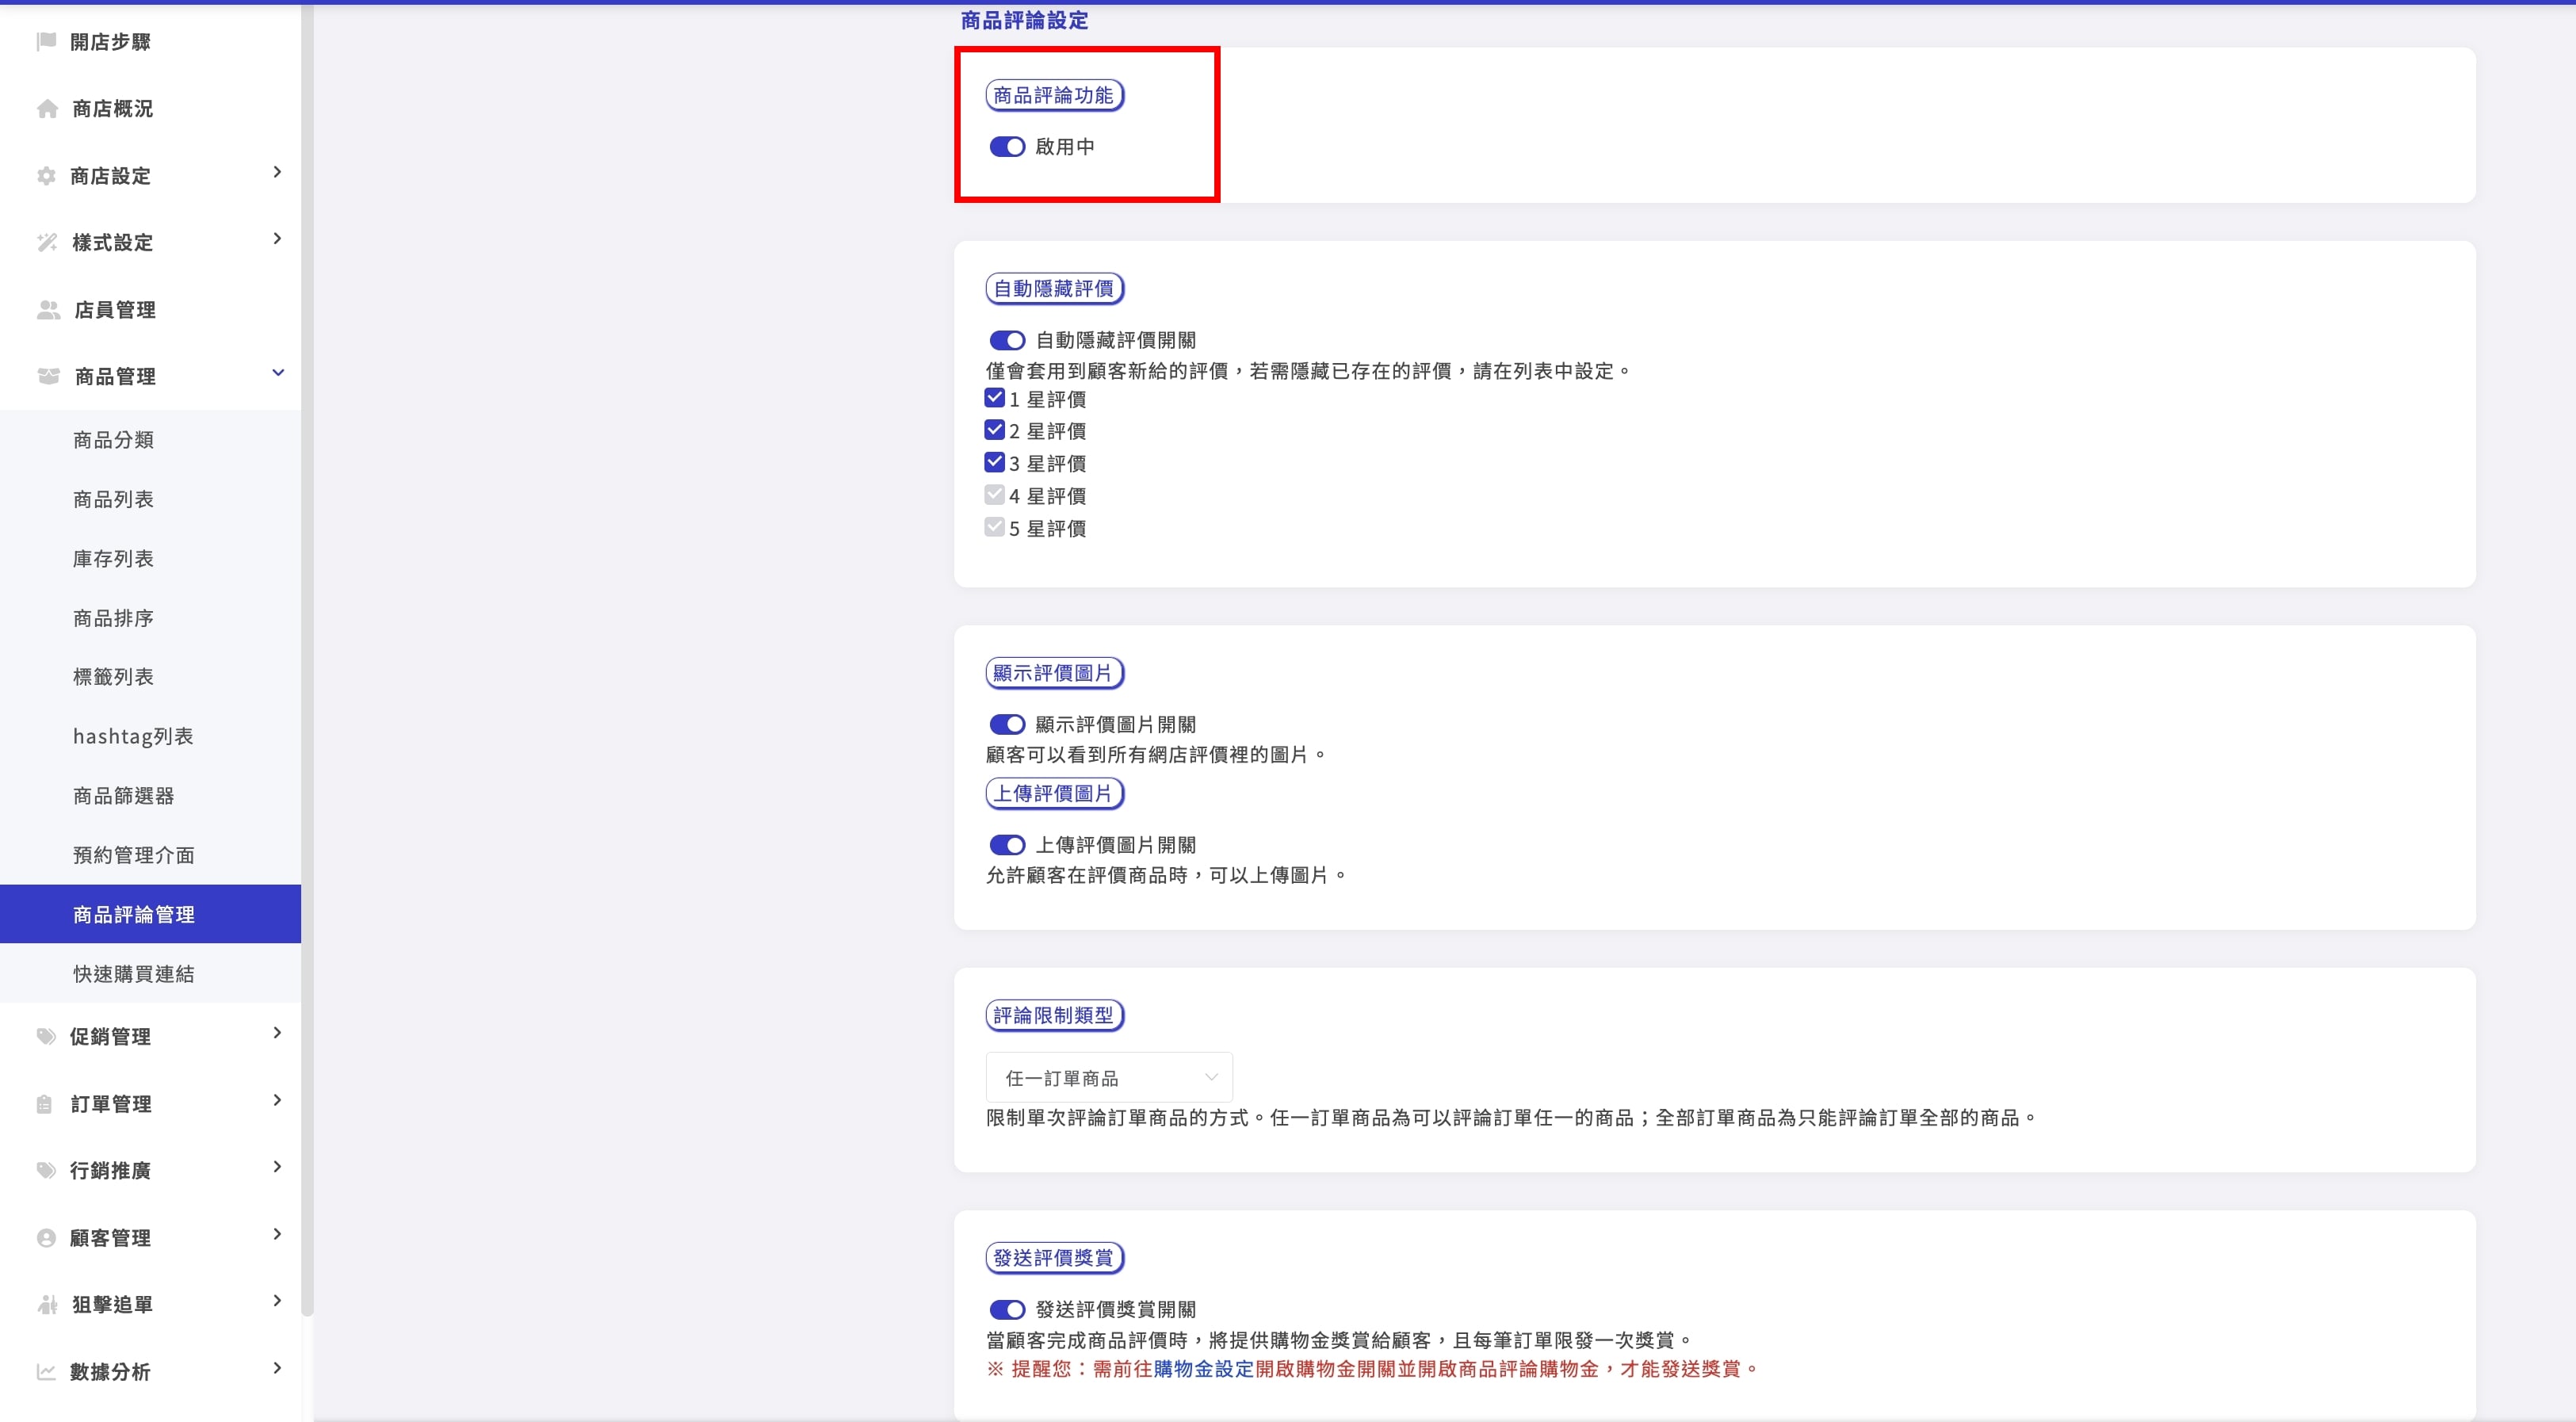The width and height of the screenshot is (2576, 1422).
Task: Expand the 訂單管理 menu chevron
Action: [x=277, y=1100]
